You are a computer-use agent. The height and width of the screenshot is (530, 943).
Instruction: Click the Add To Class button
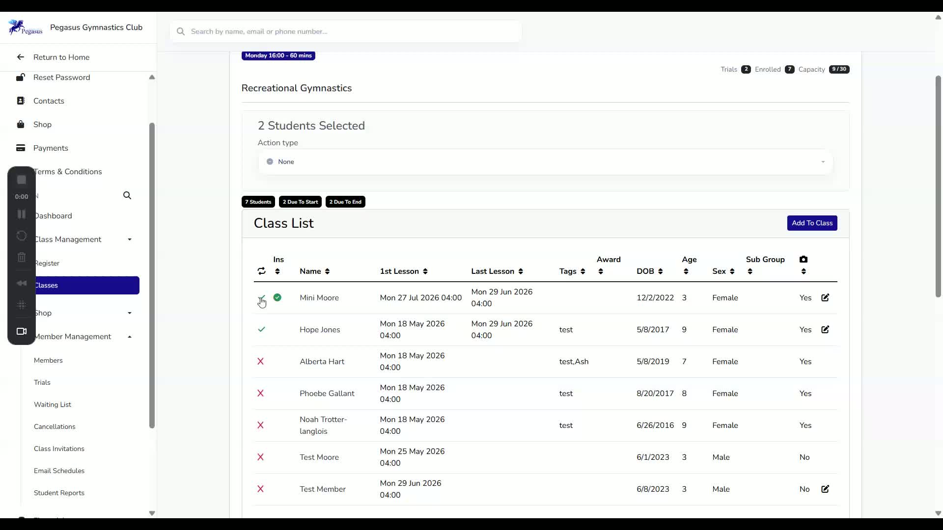812,223
